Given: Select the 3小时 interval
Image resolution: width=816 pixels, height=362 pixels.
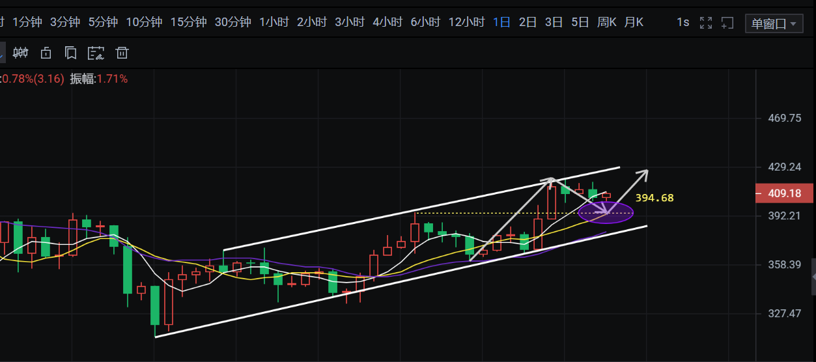Looking at the screenshot, I should pyautogui.click(x=350, y=22).
